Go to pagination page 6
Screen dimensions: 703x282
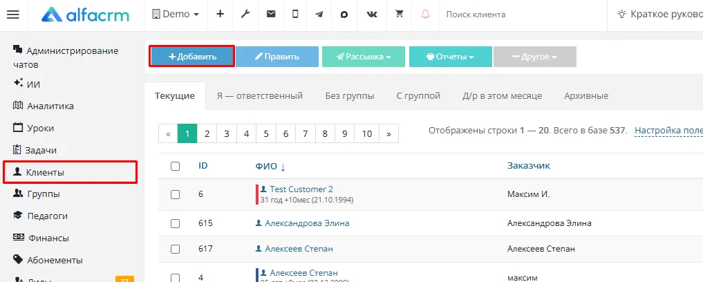click(x=285, y=133)
